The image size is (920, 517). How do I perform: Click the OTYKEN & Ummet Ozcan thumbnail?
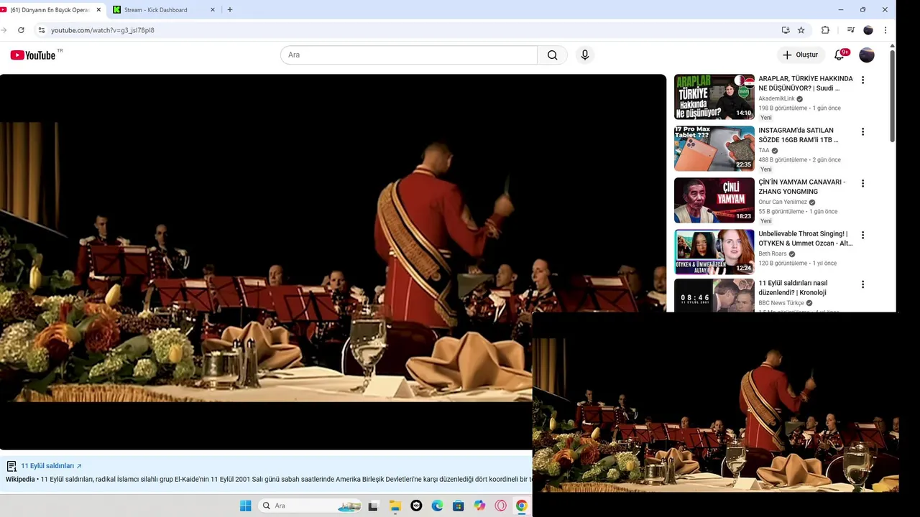[x=714, y=252]
